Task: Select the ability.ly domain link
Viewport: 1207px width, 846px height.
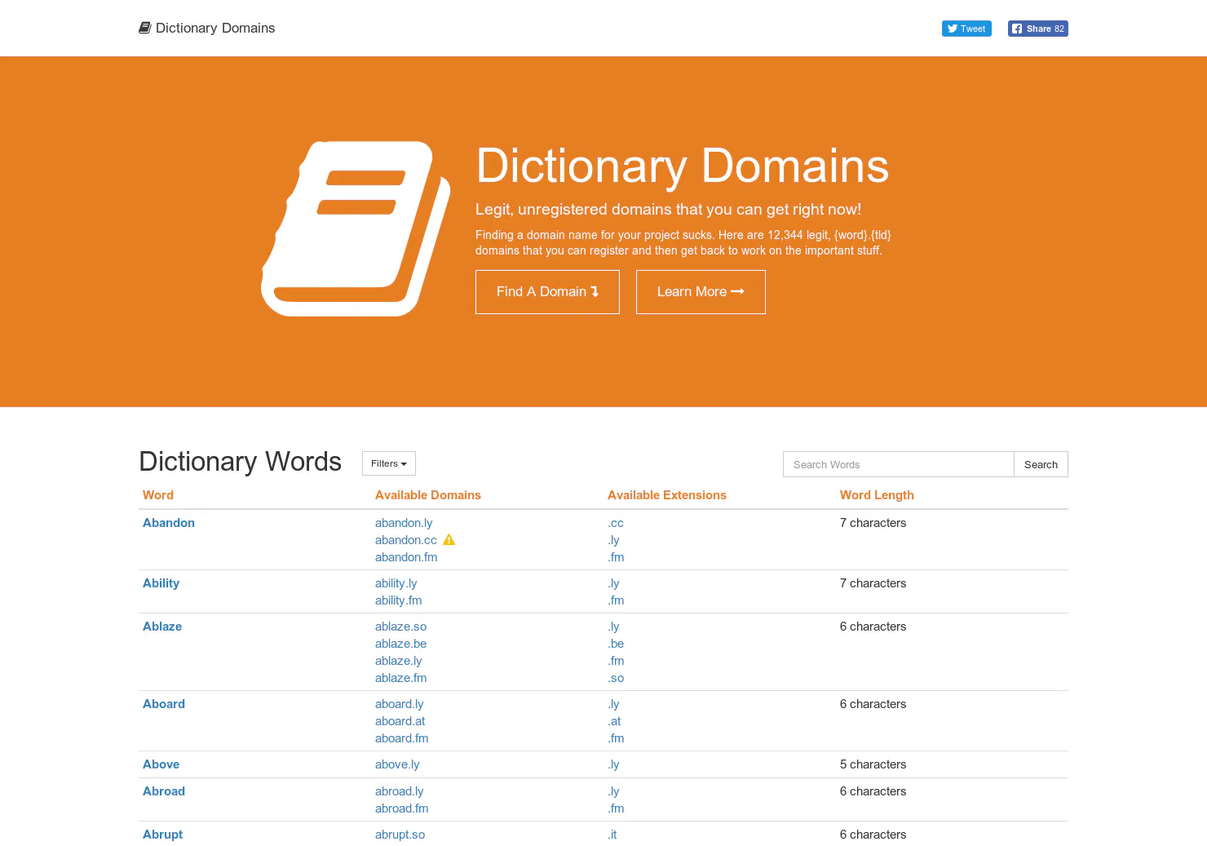Action: (396, 583)
